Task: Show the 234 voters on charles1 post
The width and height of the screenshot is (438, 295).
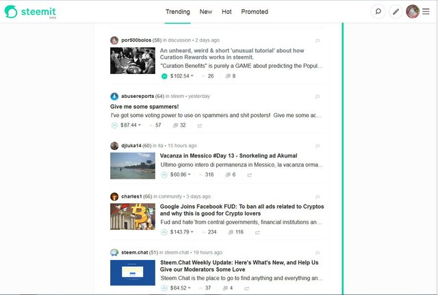Action: (209, 232)
